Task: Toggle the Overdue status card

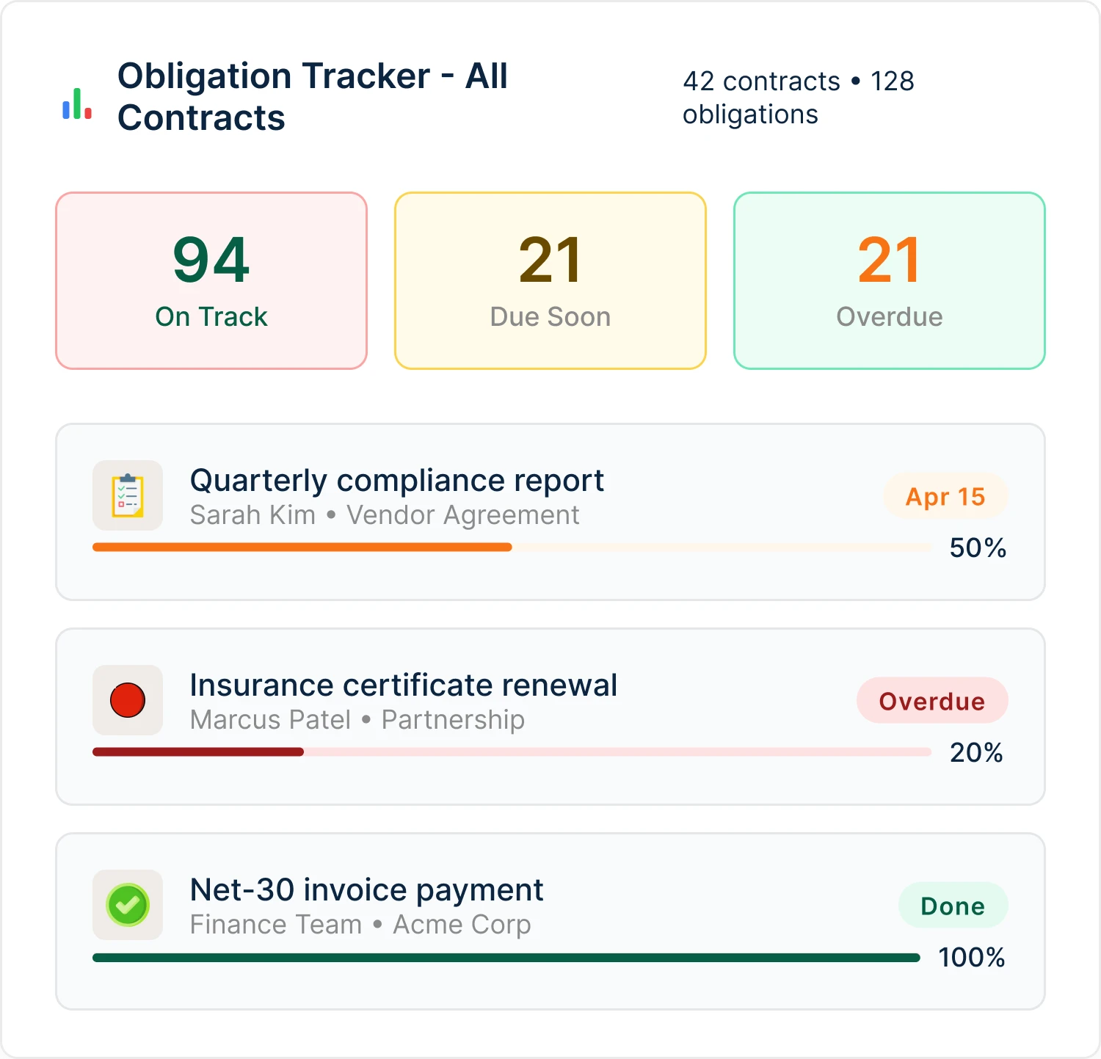Action: [888, 280]
